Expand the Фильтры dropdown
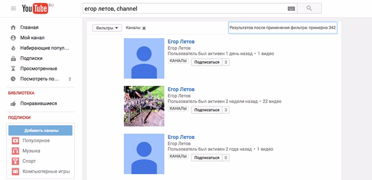 tap(107, 28)
